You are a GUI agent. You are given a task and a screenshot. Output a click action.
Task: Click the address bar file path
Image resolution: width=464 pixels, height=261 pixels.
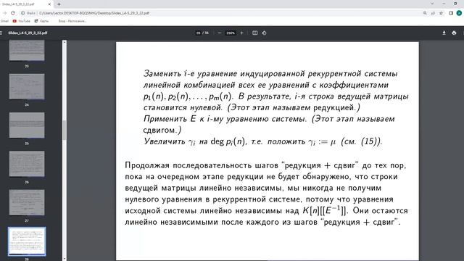(x=94, y=13)
